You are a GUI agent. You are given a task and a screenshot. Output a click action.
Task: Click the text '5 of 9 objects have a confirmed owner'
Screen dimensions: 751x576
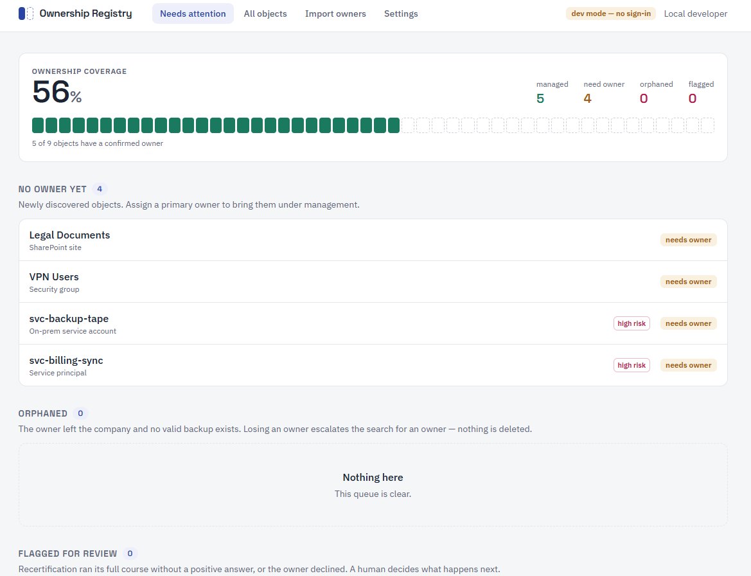pyautogui.click(x=98, y=143)
